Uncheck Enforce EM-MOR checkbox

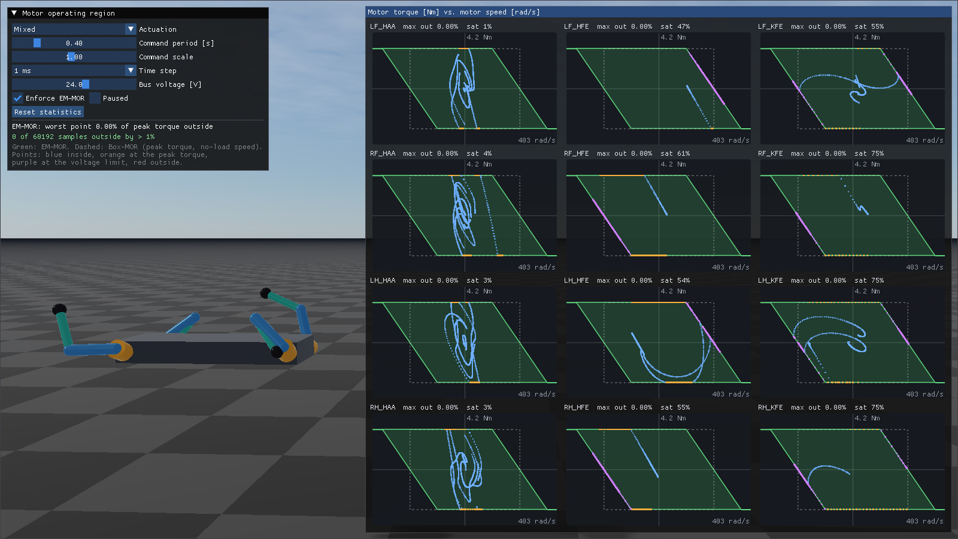click(18, 98)
